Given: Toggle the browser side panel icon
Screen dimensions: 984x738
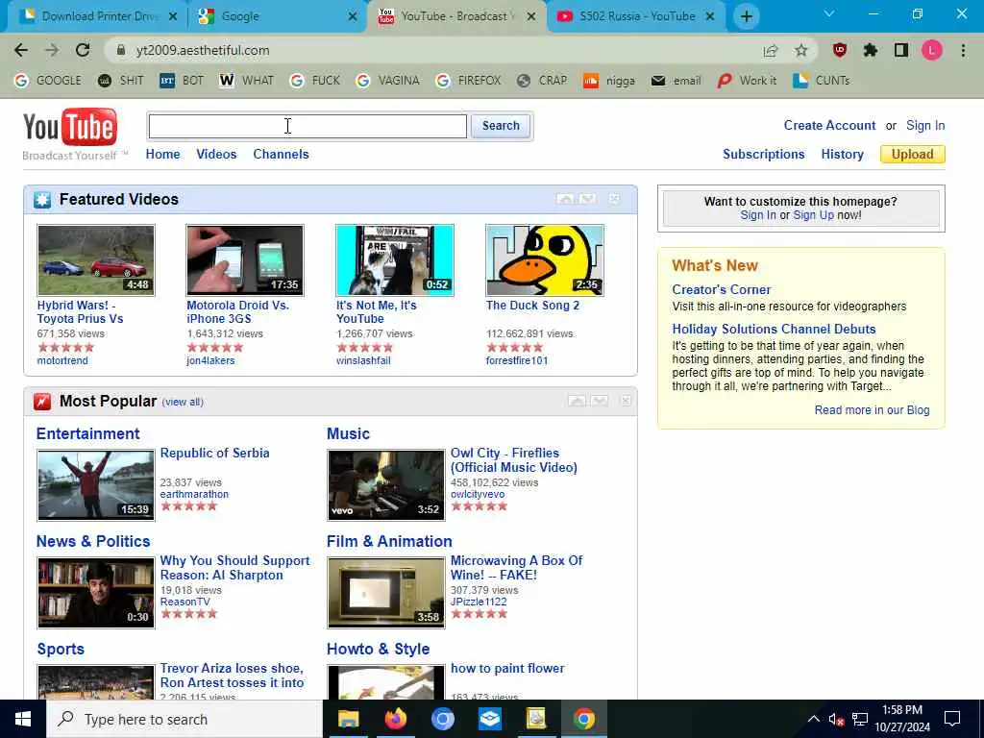Looking at the screenshot, I should coord(900,50).
